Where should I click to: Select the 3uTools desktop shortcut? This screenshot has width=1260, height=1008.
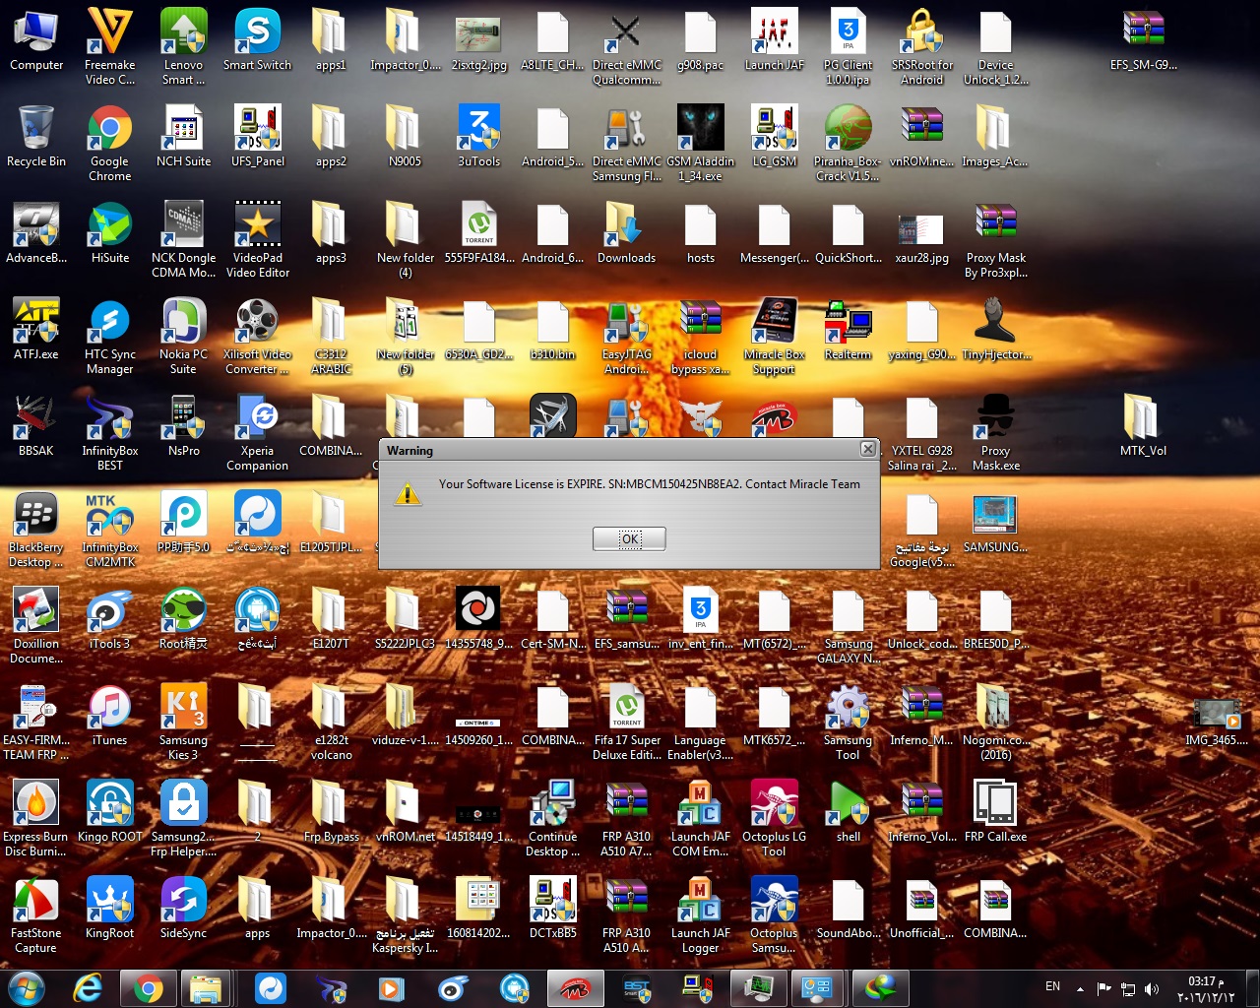point(479,137)
